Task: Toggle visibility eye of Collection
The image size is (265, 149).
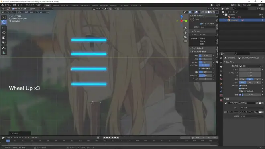Action: coord(263,15)
